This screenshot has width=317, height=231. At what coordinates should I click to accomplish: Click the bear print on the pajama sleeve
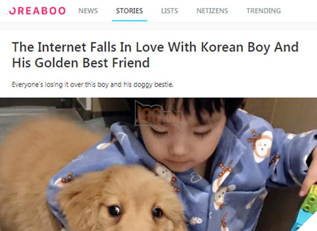(260, 145)
